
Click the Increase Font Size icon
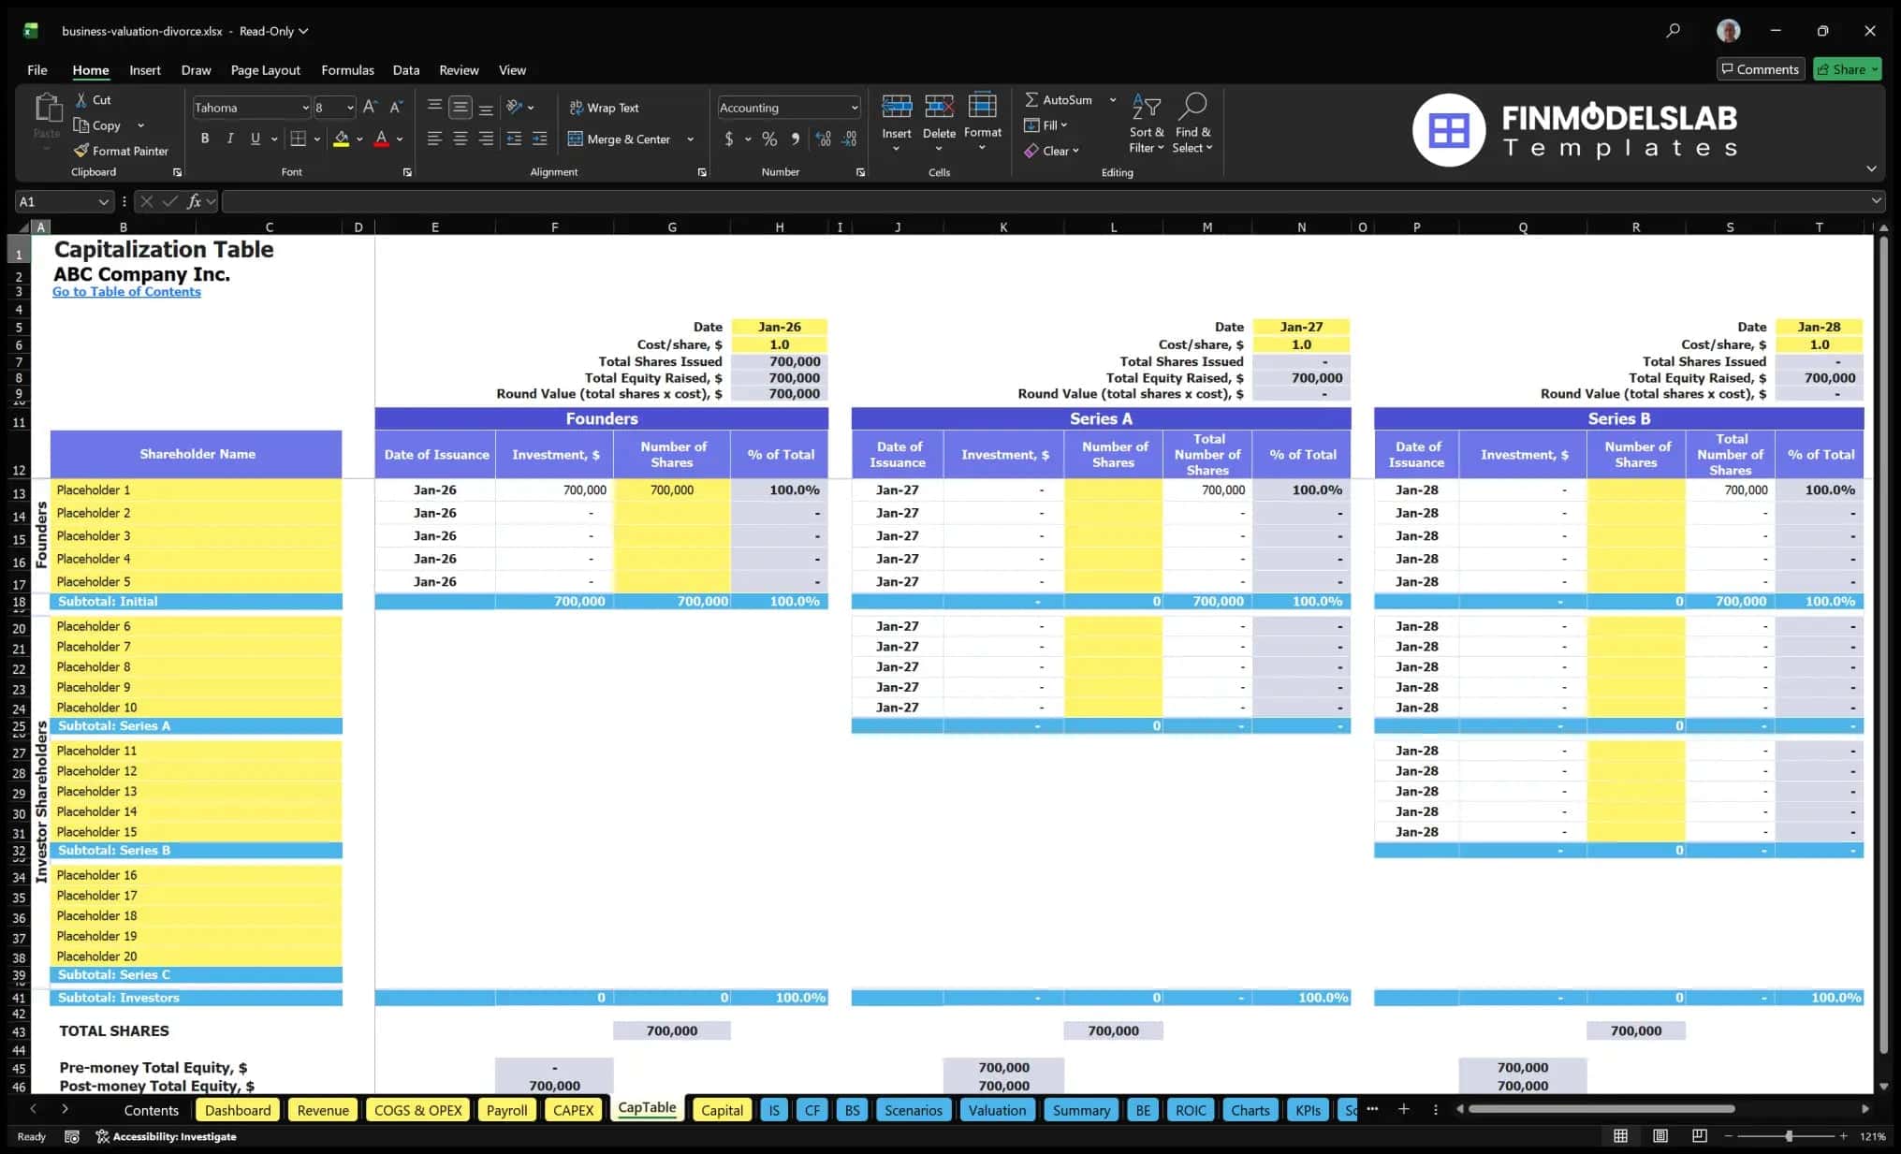[x=370, y=108]
